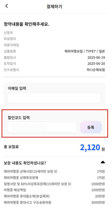Select the 질병사망 및 80%이상후유장해 row

(54, 184)
